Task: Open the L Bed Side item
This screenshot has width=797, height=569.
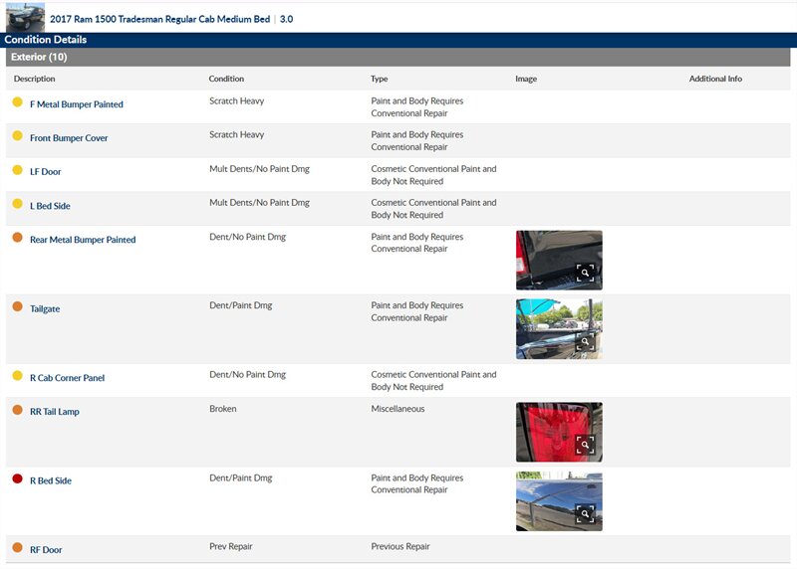Action: click(x=50, y=206)
